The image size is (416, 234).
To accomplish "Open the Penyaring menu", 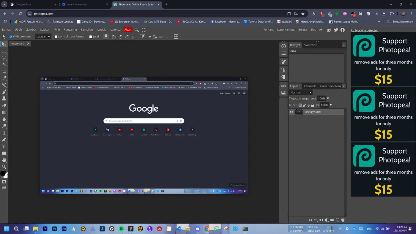I will (70, 30).
